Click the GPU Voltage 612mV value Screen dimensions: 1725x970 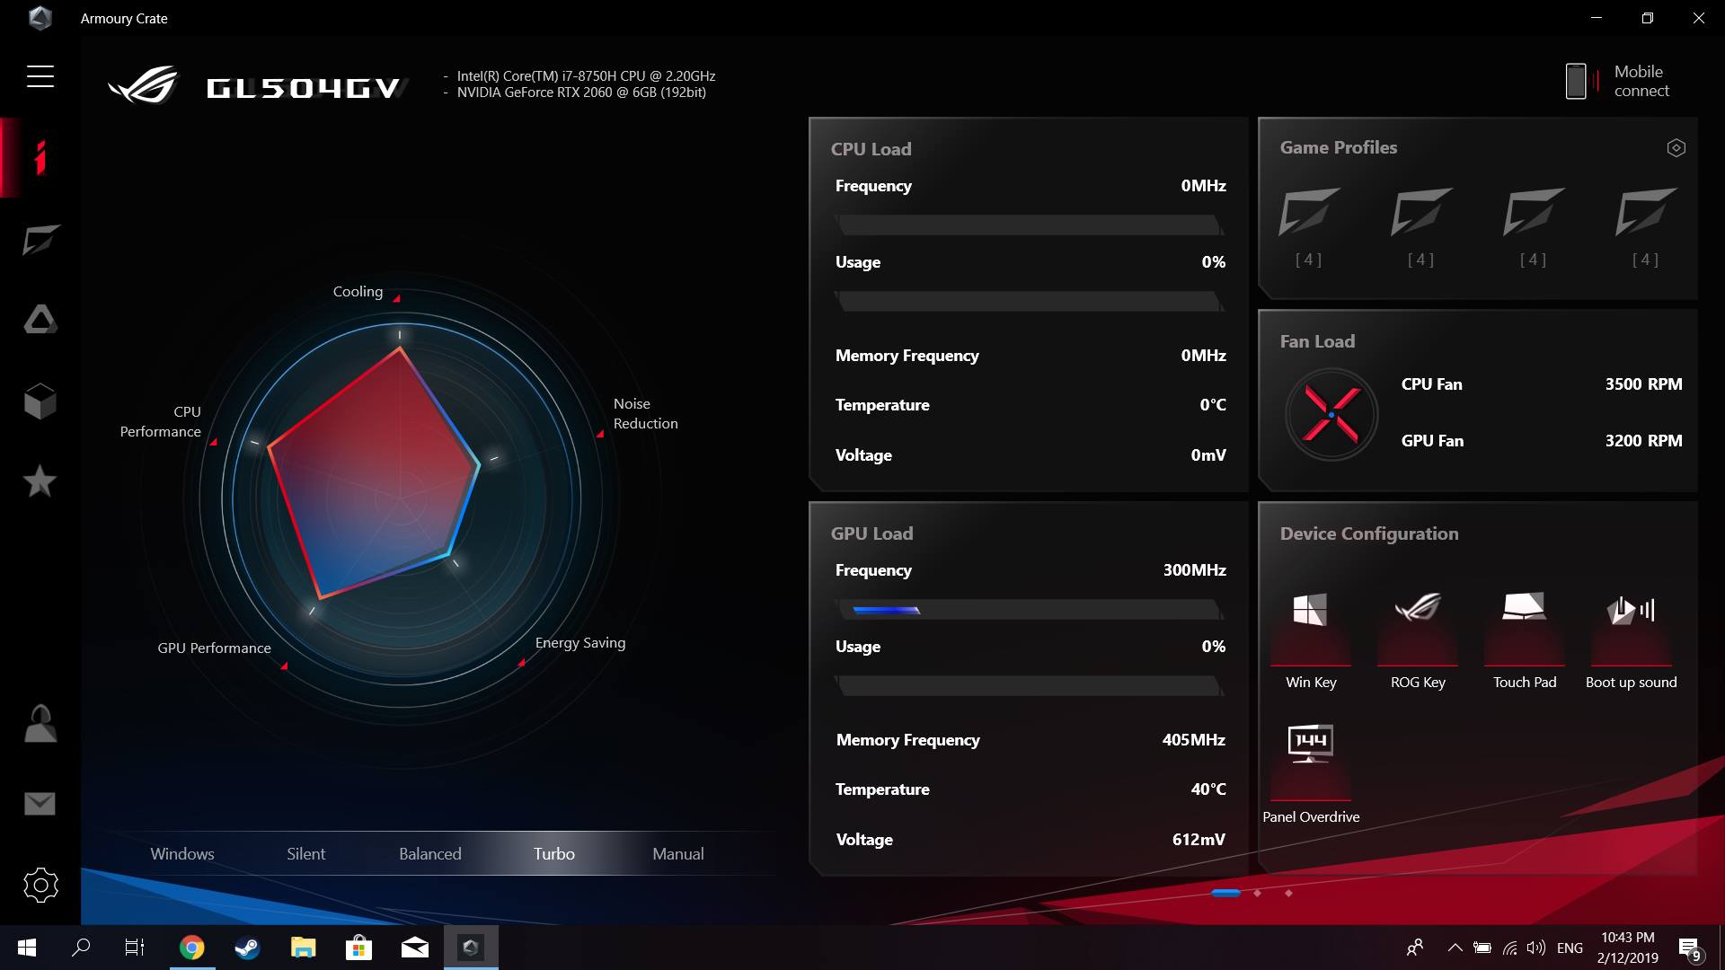tap(1199, 840)
